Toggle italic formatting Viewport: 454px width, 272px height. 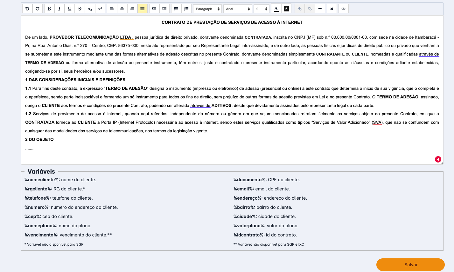tap(59, 9)
